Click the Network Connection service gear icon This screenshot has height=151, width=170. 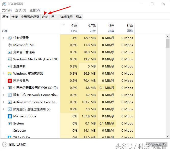10,95
